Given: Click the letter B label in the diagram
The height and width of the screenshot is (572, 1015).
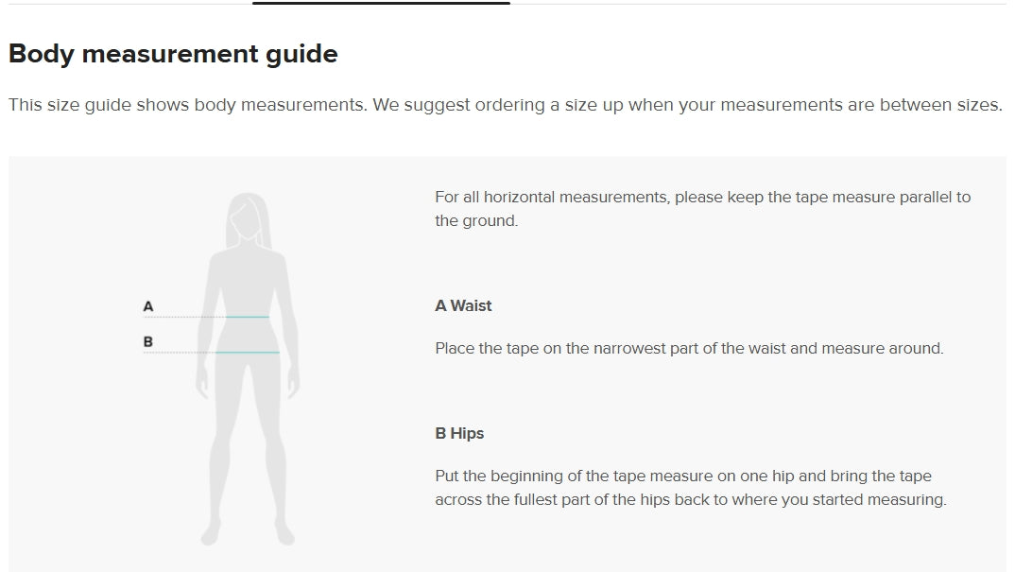Looking at the screenshot, I should (x=148, y=341).
